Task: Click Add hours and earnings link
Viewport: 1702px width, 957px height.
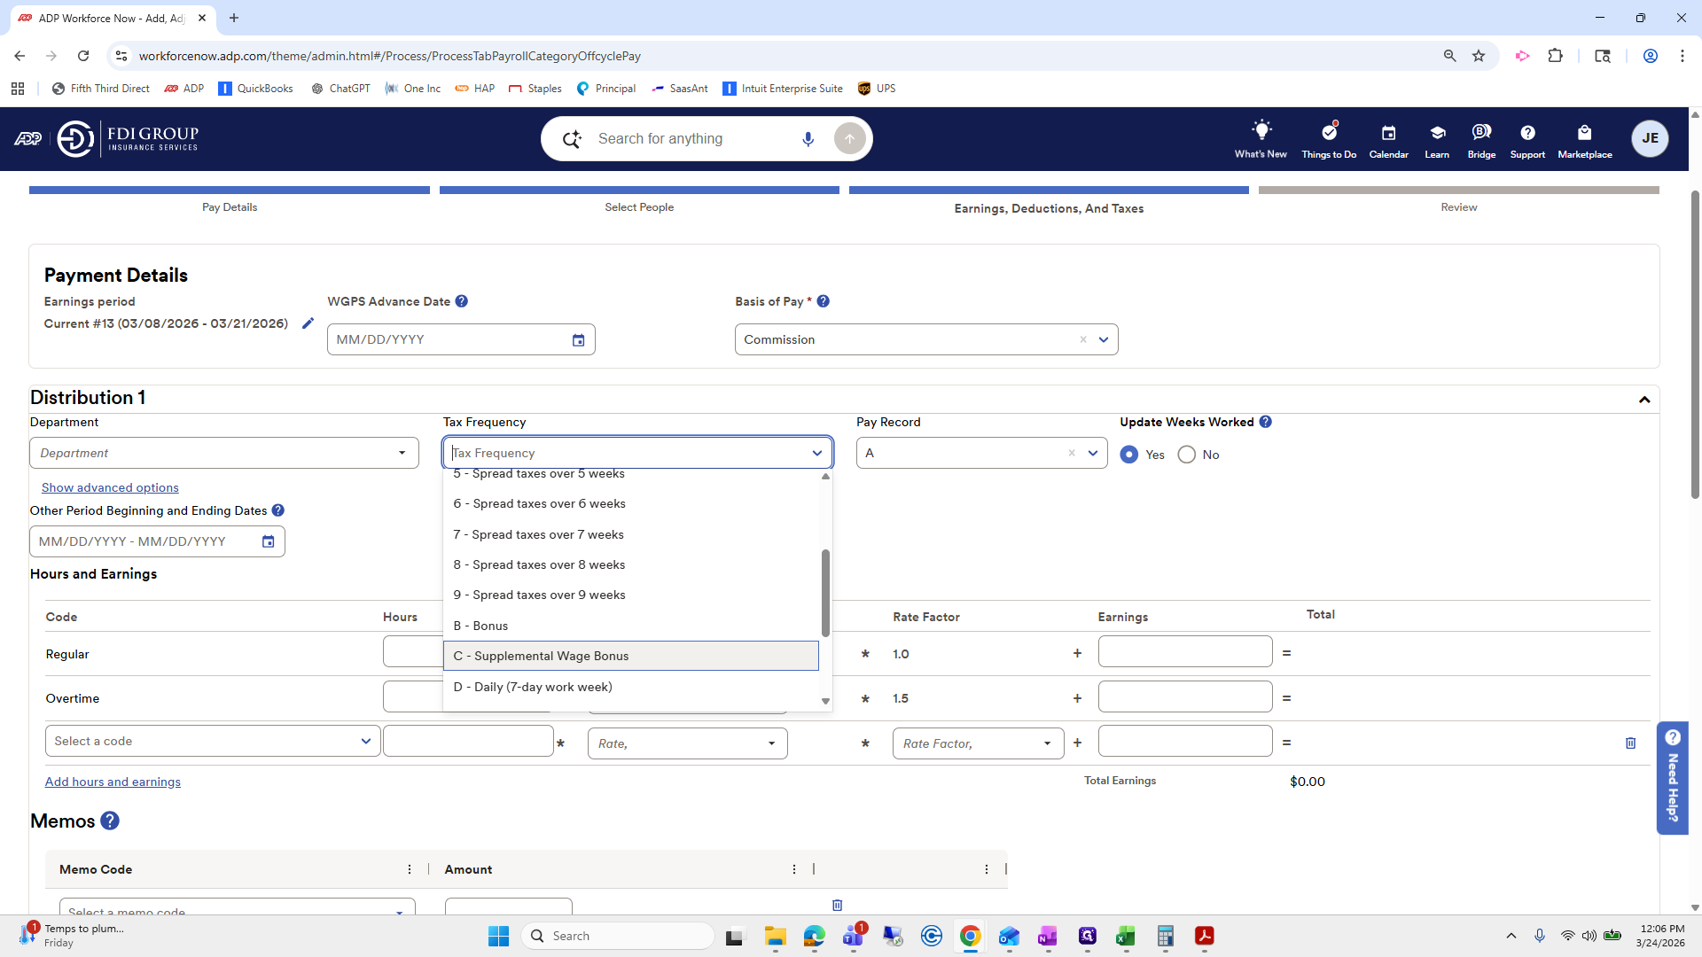Action: pyautogui.click(x=113, y=782)
